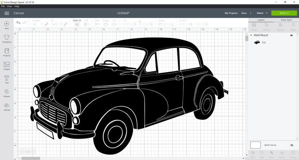This screenshot has height=160, width=299.
Task: Switch to the Color Sync tab
Action: pos(286,20)
